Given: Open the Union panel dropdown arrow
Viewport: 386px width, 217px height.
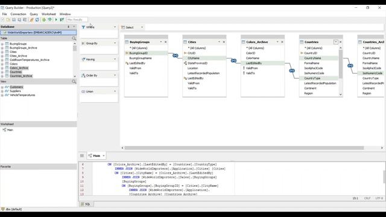Looking at the screenshot, I should click(115, 91).
